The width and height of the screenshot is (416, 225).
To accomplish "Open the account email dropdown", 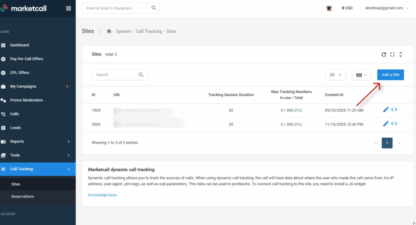I will pos(387,8).
